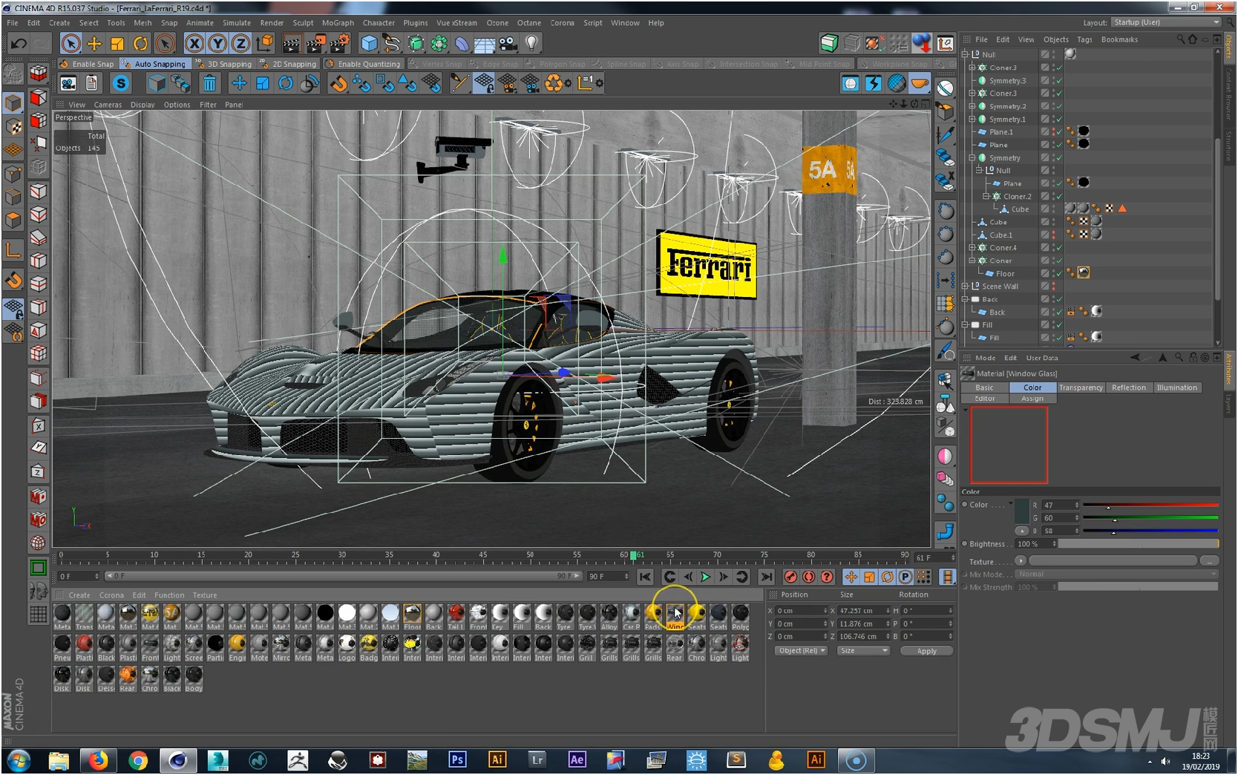This screenshot has width=1238, height=775.
Task: Expand Symmetry.1 in object tree
Action: tap(972, 120)
